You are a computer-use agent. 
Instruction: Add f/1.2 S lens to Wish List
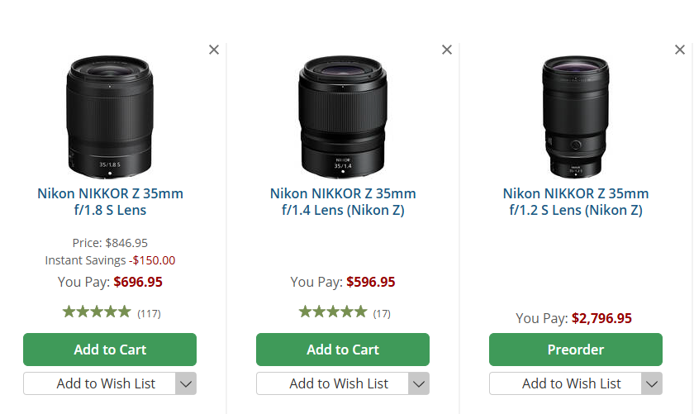[566, 383]
